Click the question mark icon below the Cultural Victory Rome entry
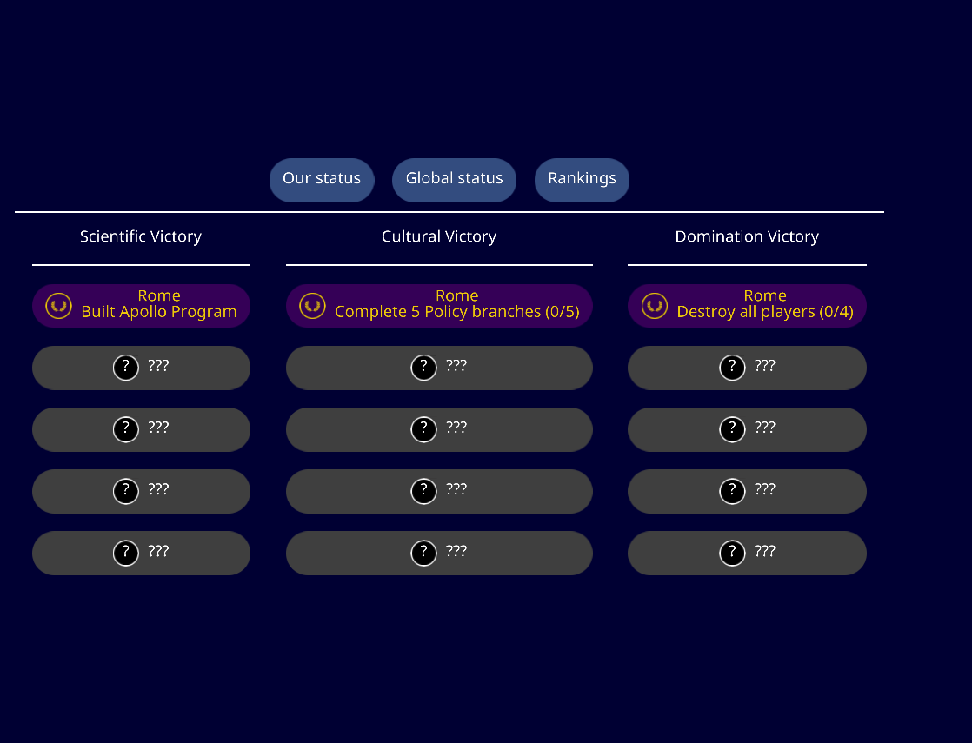 point(423,368)
